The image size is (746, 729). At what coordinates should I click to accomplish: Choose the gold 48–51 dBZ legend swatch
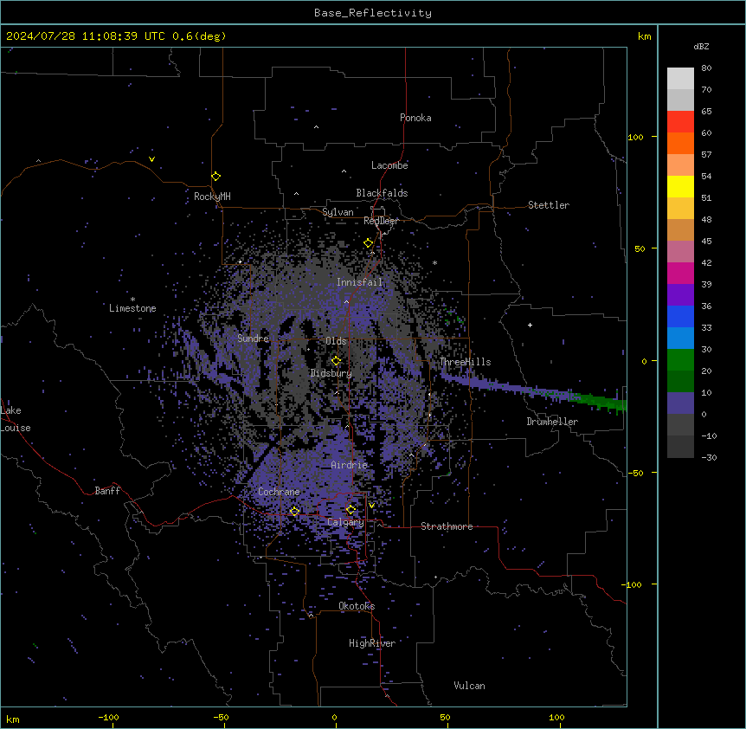click(x=680, y=209)
